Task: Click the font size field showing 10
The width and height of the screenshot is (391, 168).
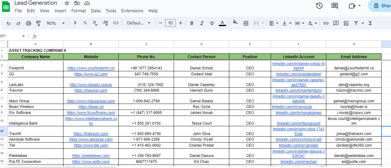Action: [x=171, y=23]
